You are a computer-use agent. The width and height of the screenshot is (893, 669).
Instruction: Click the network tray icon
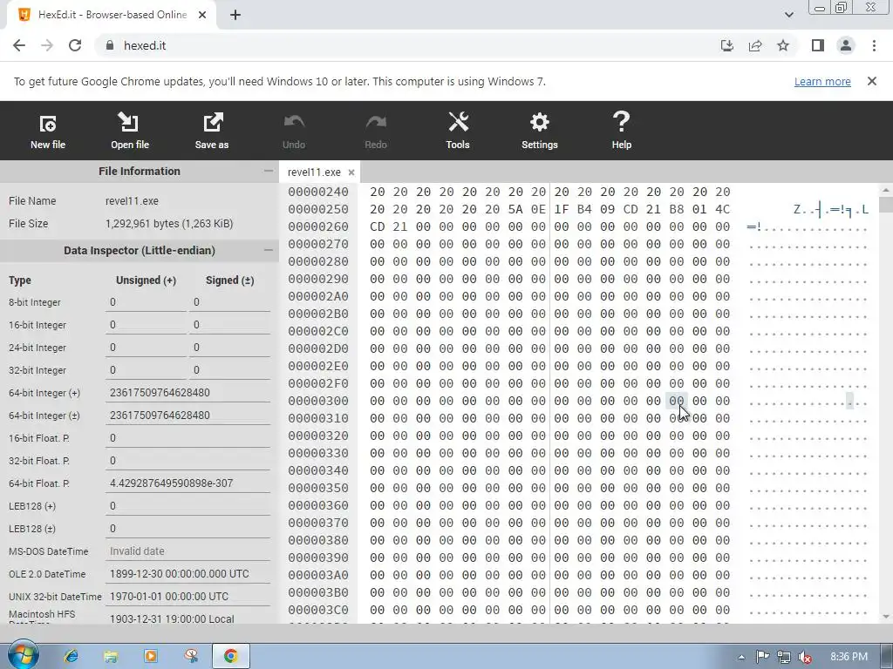pos(784,657)
